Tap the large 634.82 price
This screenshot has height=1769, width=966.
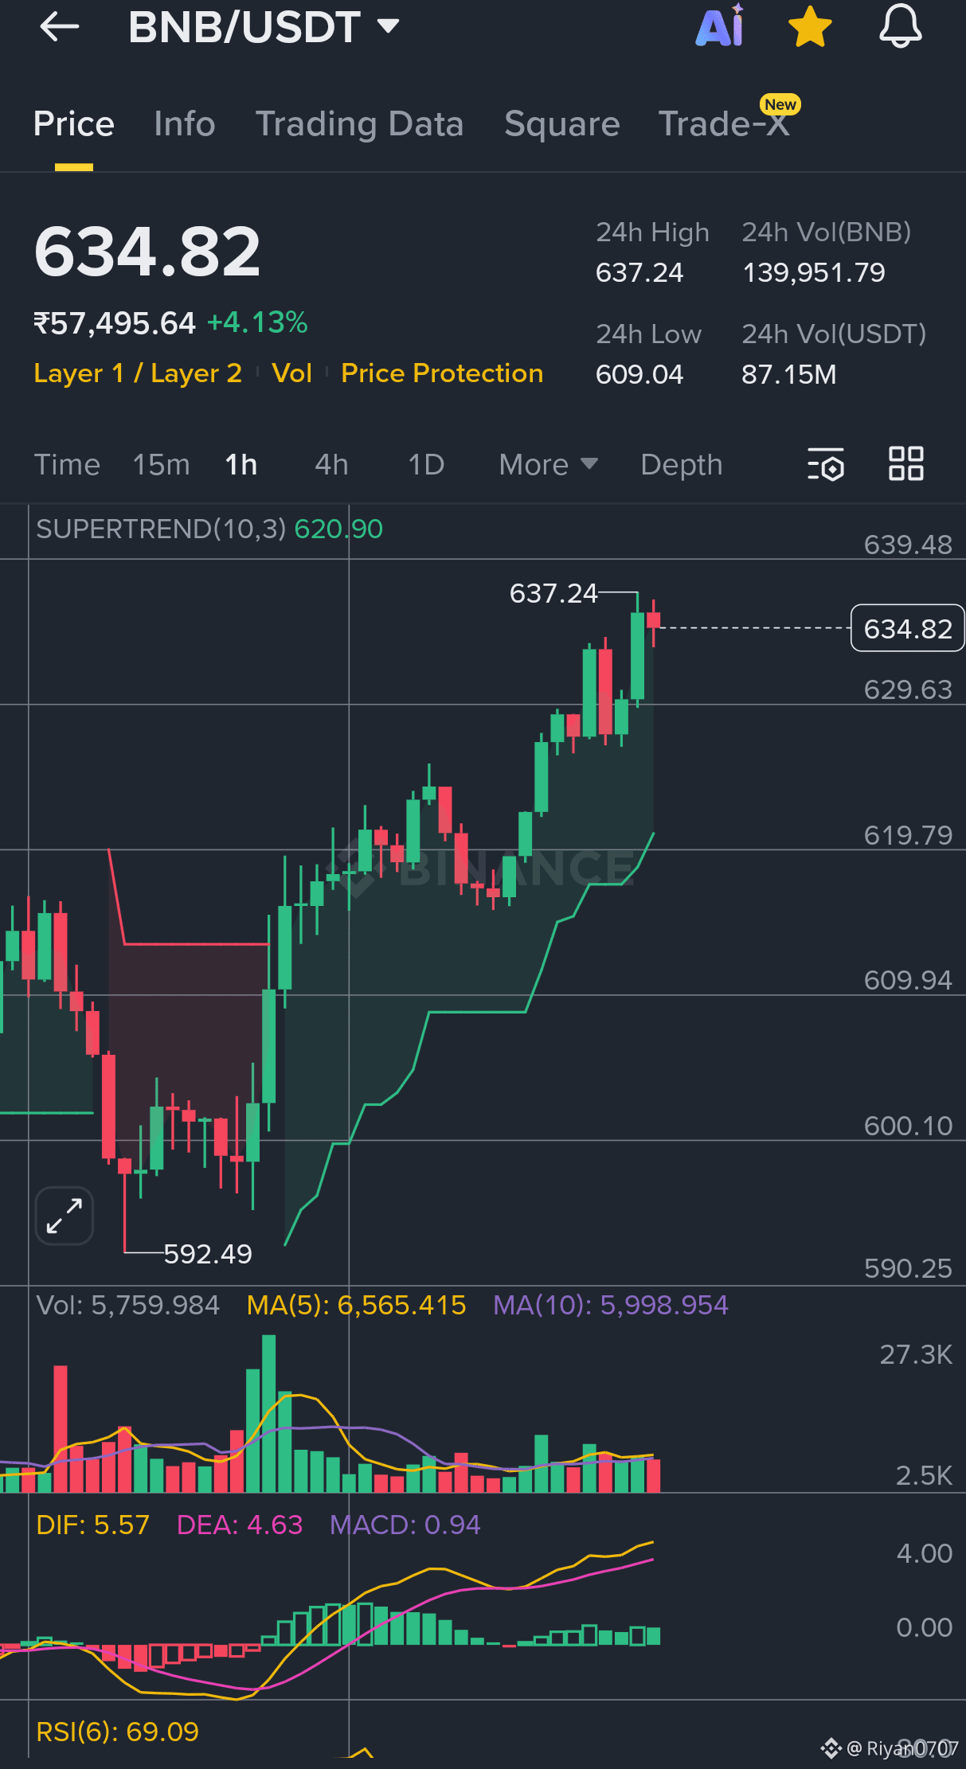click(x=147, y=252)
